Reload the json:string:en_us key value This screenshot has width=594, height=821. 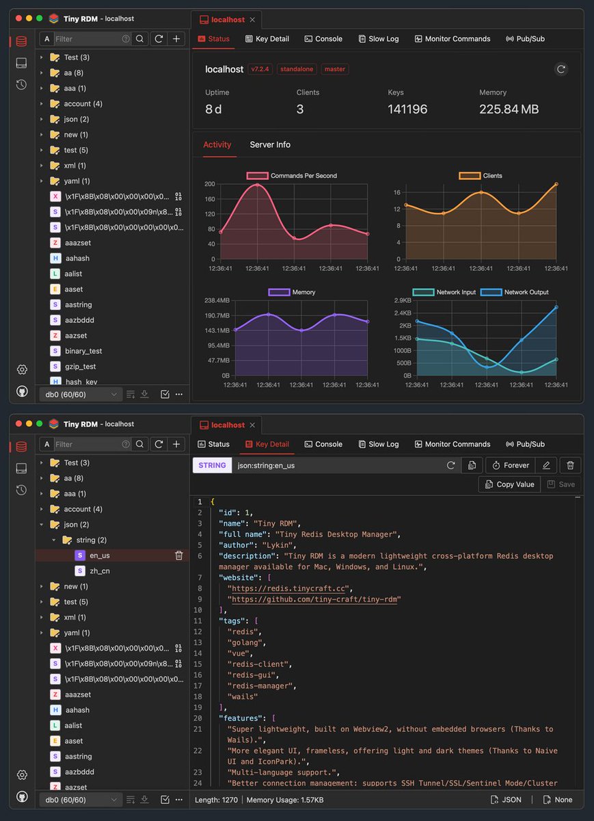451,465
